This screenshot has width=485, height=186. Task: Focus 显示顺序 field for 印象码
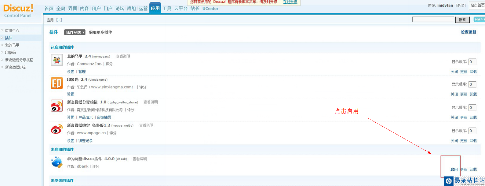(x=472, y=84)
